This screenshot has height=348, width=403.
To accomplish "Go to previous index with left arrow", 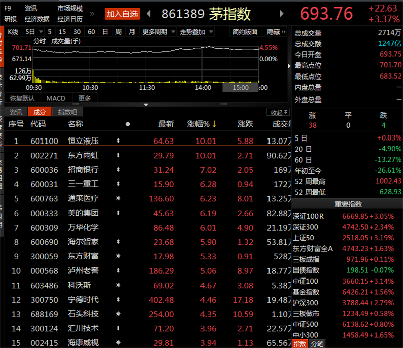I will (x=148, y=14).
